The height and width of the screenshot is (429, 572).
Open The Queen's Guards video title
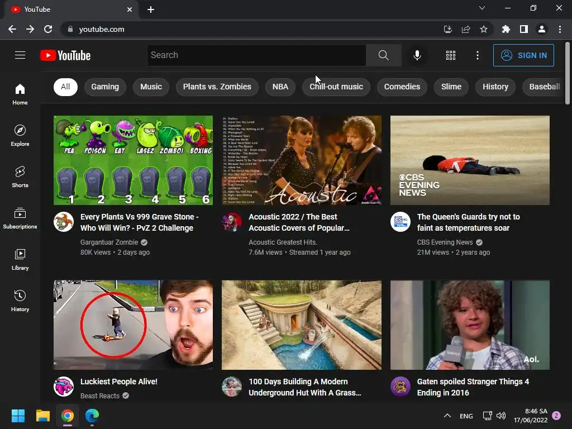[469, 222]
